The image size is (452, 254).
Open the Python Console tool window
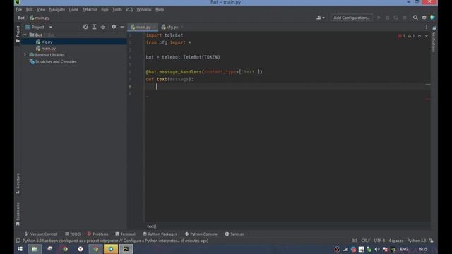201,234
